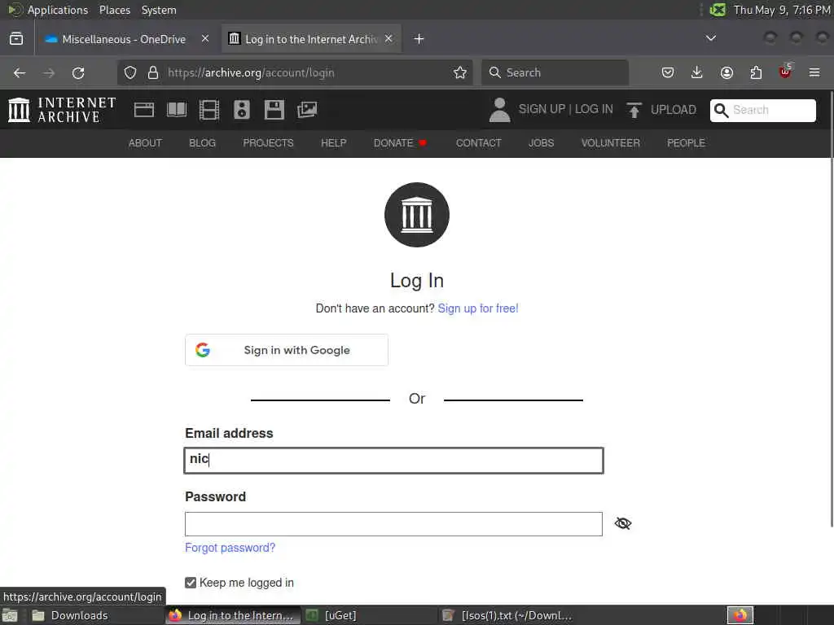The height and width of the screenshot is (625, 834).
Task: Go back with the browser back arrow
Action: (x=20, y=72)
